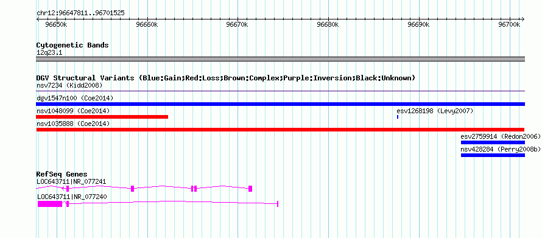Select the Cytogenetic Bands track title
This screenshot has width=542, height=238.
72,45
